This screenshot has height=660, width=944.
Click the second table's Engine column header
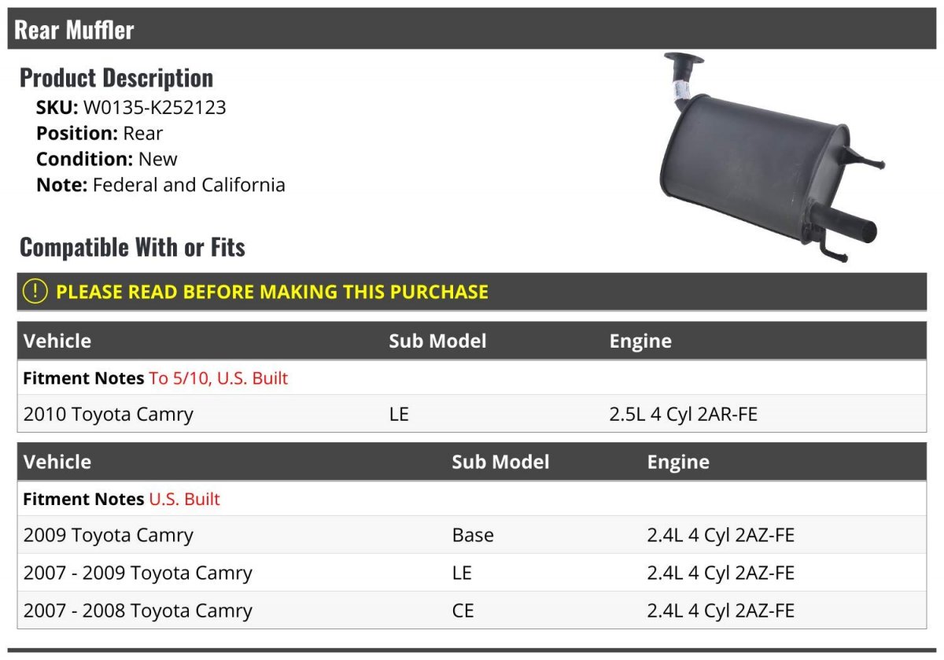pos(678,463)
